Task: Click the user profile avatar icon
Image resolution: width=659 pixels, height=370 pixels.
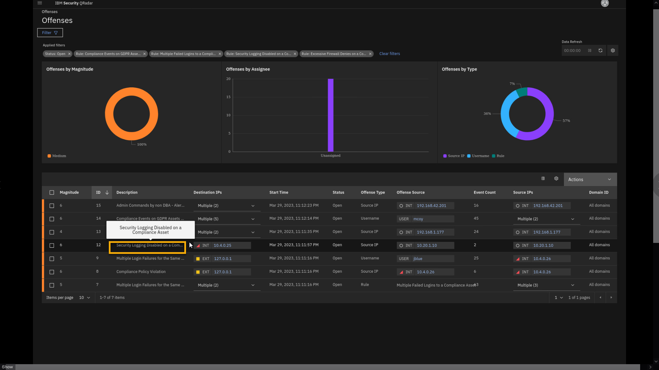Action: click(605, 3)
